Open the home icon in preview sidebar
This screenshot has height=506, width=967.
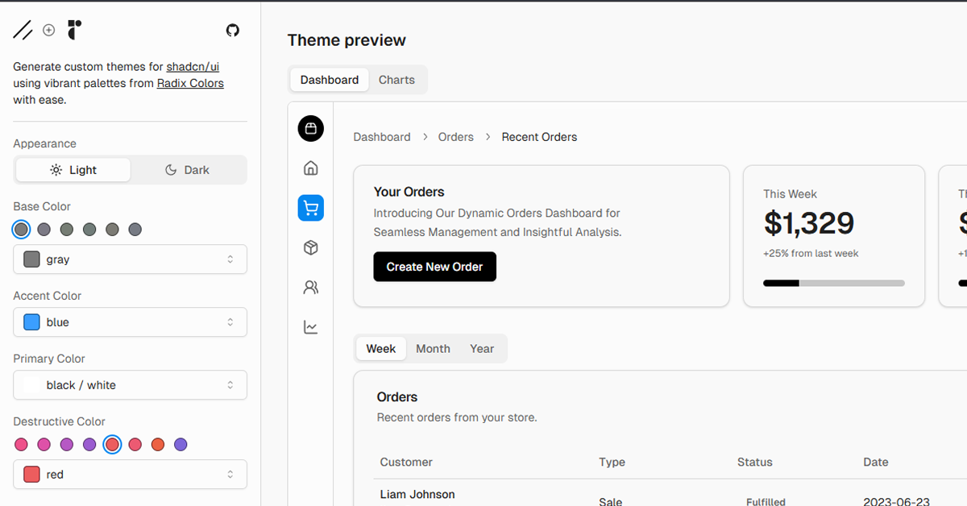pyautogui.click(x=310, y=168)
